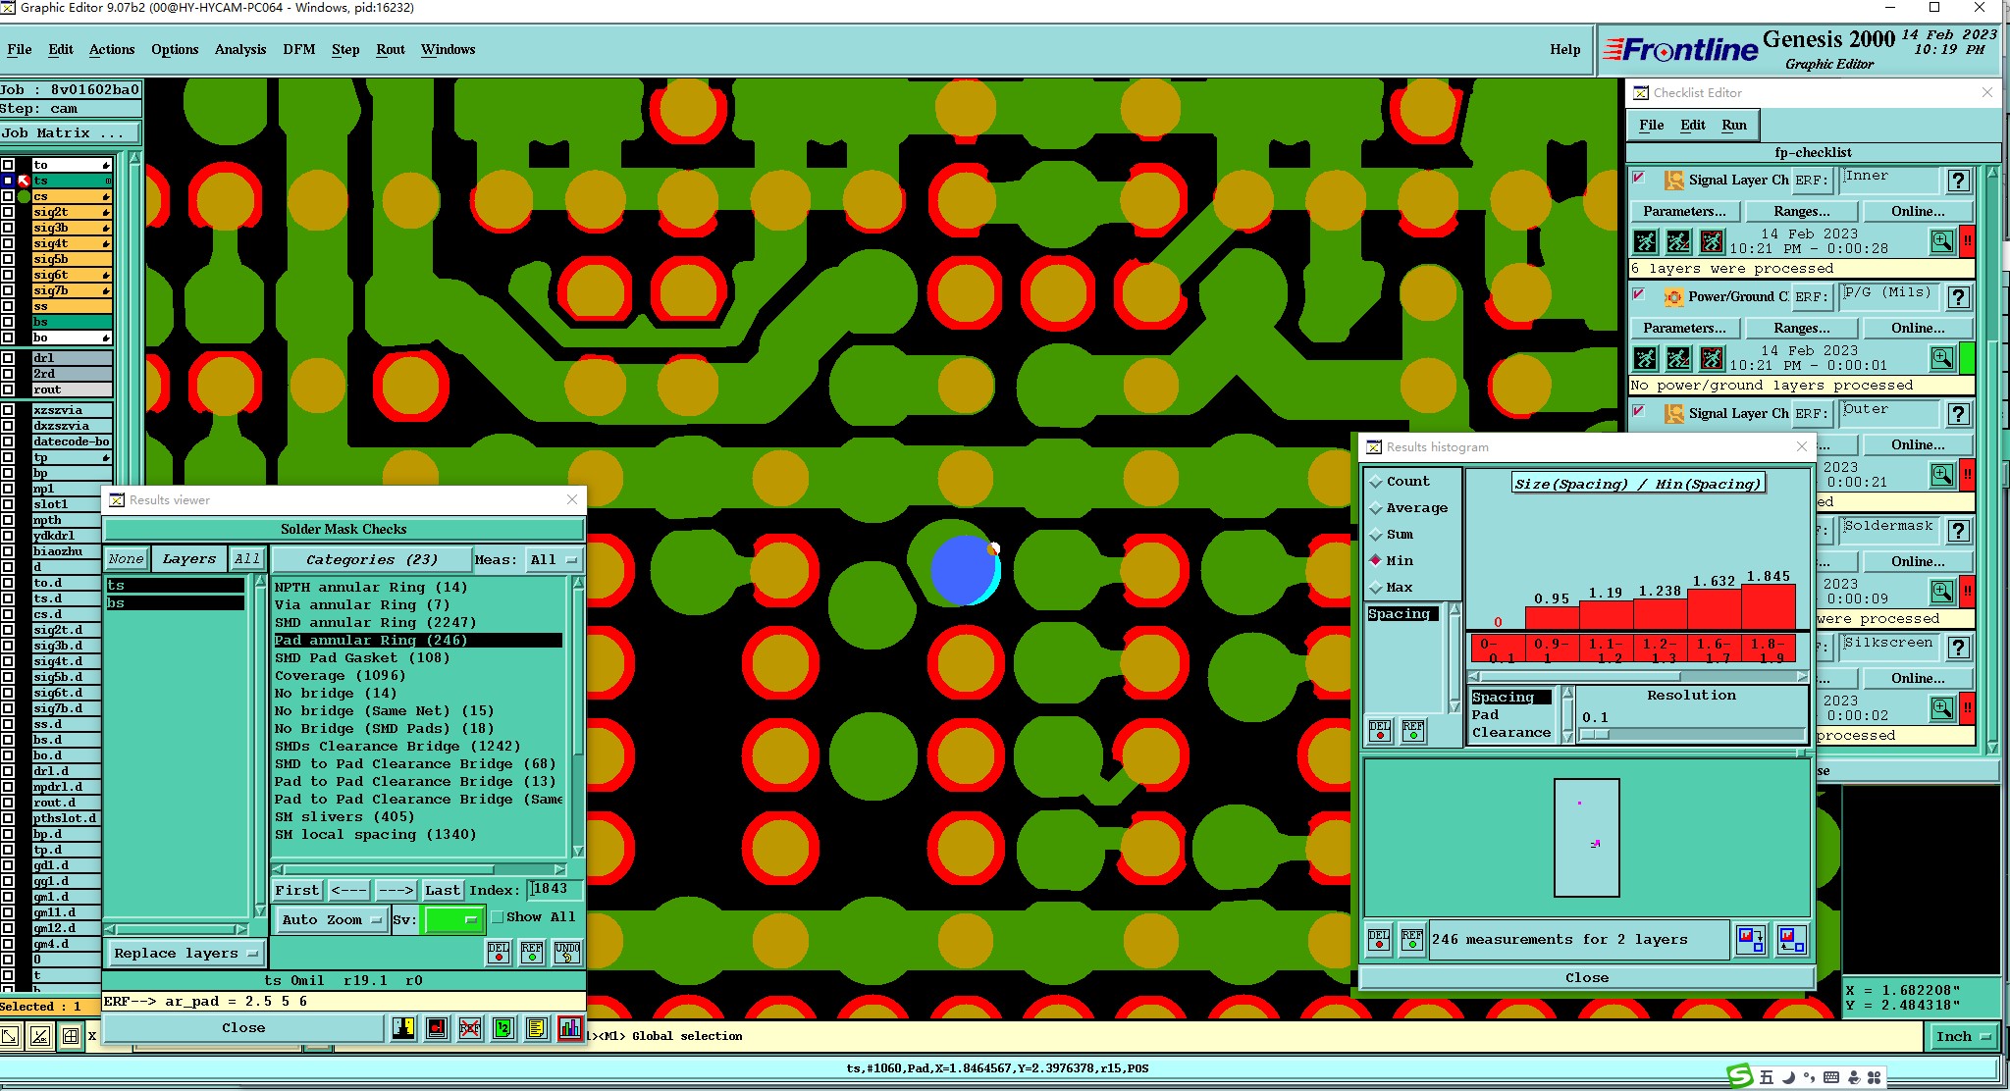The height and width of the screenshot is (1091, 2010).
Task: Open the Inch units dropdown
Action: coord(1962,1036)
